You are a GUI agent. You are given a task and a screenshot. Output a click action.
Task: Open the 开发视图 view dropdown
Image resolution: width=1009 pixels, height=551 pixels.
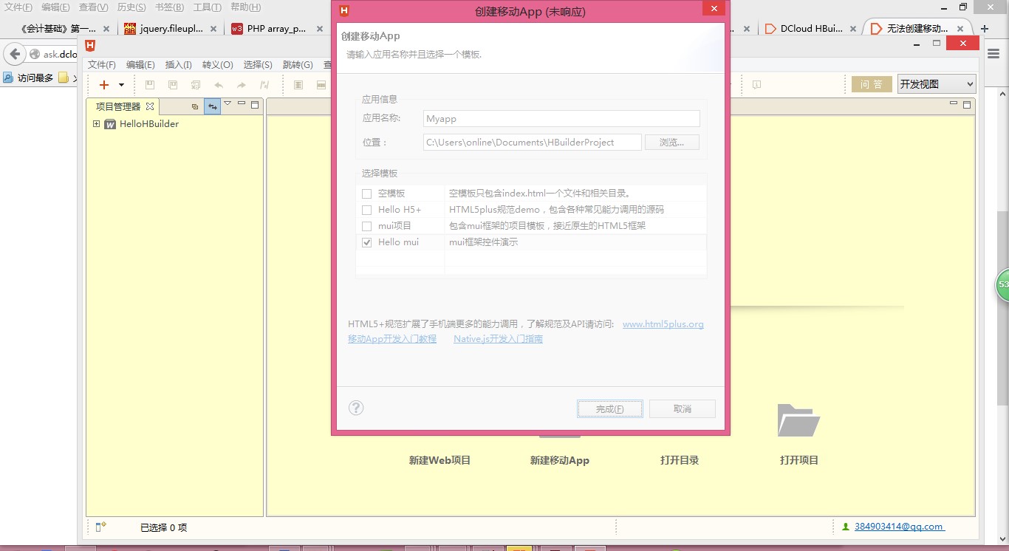coord(937,84)
